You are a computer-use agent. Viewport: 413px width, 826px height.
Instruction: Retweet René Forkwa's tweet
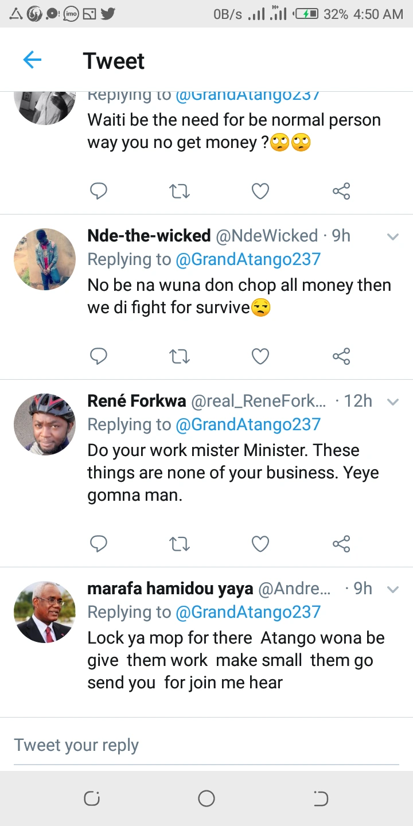(x=180, y=543)
